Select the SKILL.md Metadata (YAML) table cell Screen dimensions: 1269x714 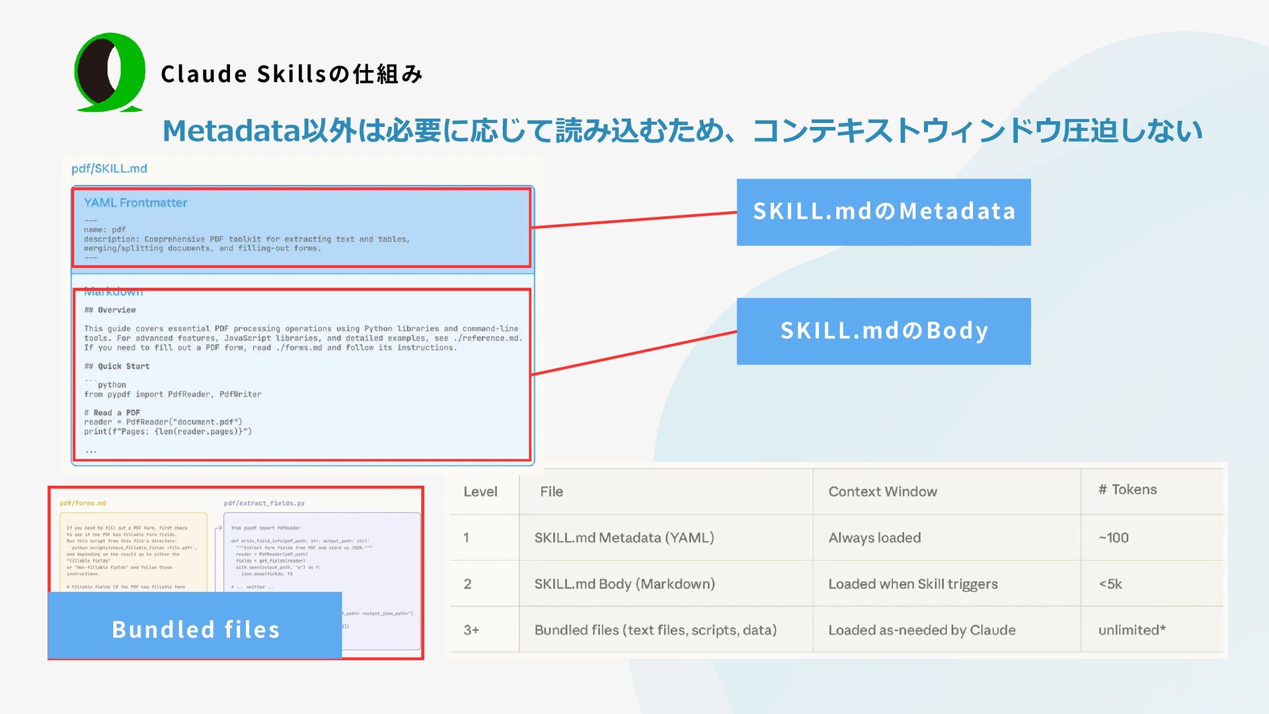624,538
